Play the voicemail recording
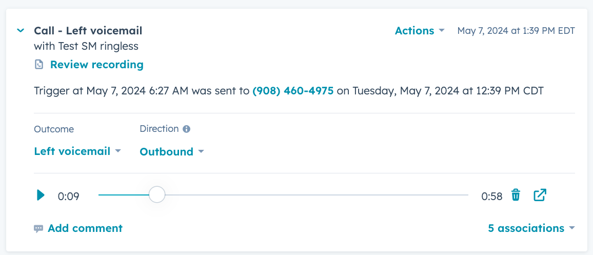The image size is (593, 255). (x=41, y=195)
